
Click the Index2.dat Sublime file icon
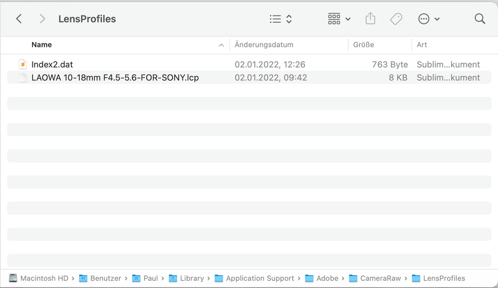[23, 64]
